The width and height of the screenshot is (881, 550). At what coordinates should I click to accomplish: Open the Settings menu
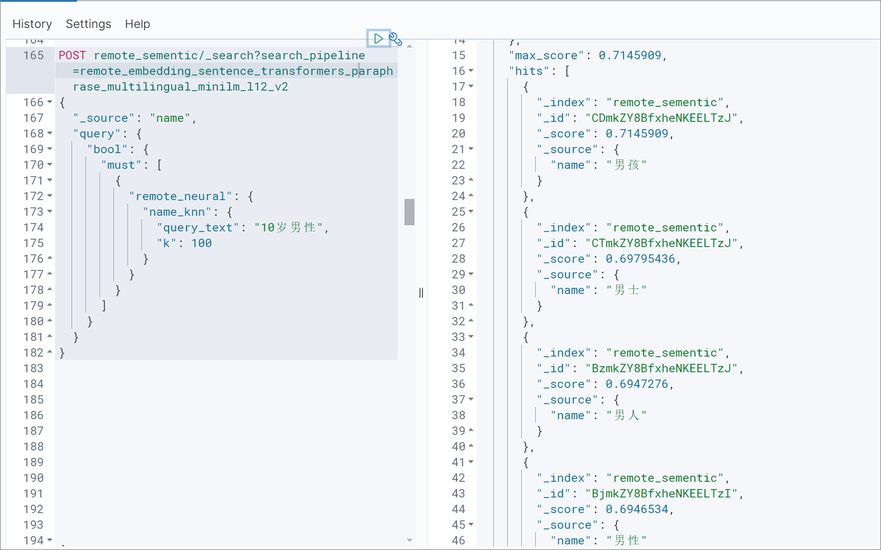click(88, 24)
